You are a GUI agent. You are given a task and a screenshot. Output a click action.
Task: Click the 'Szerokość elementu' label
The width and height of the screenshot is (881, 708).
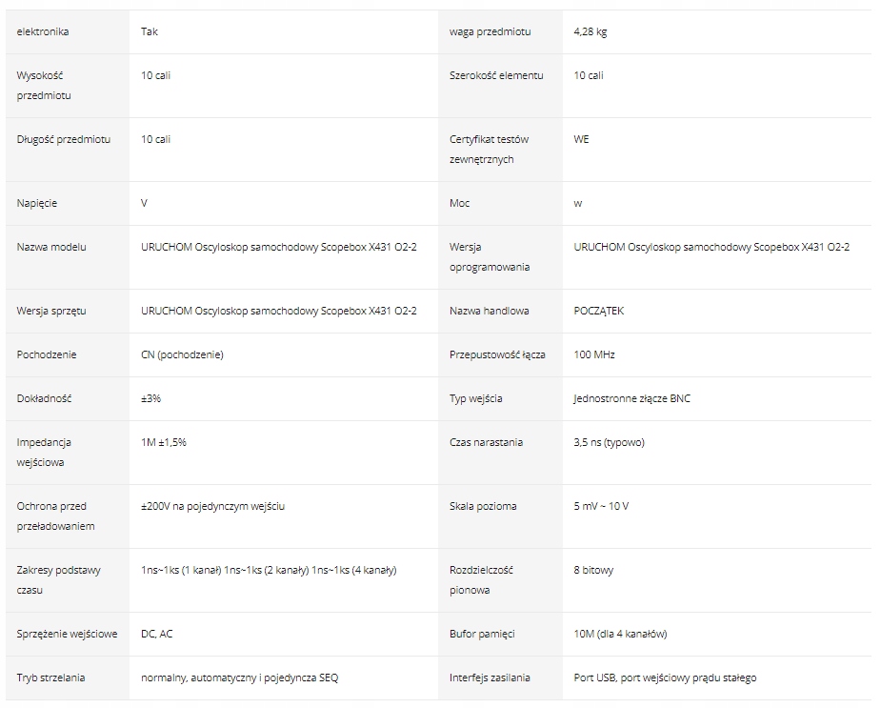(x=496, y=75)
